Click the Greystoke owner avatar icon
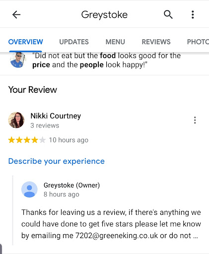This screenshot has height=254, width=209. 29,190
